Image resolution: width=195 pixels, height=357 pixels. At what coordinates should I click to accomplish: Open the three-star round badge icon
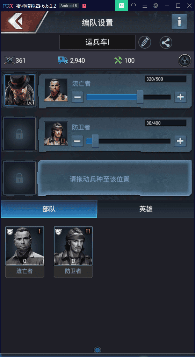(x=185, y=60)
